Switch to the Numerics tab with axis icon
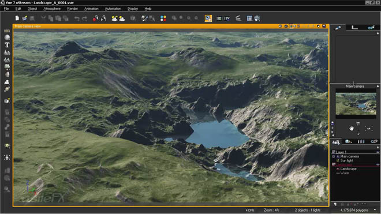 (x=355, y=28)
